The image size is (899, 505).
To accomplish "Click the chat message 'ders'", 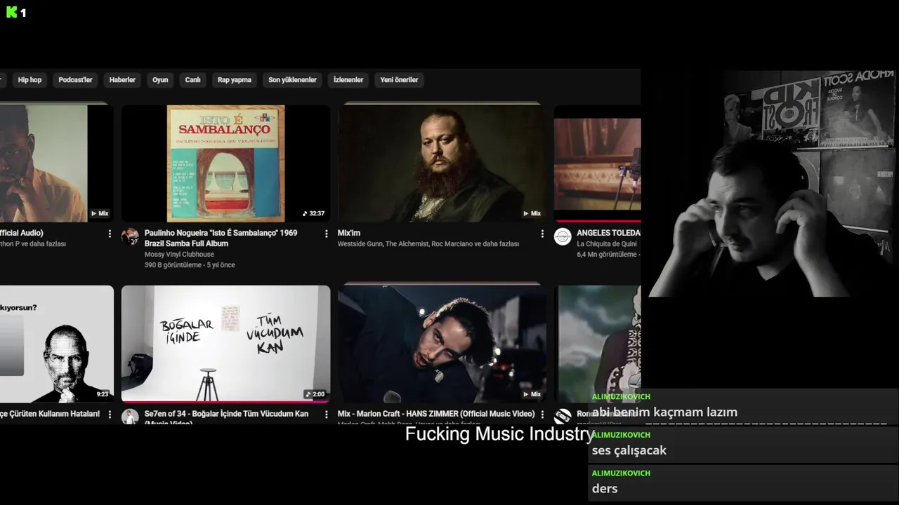I will coord(605,488).
